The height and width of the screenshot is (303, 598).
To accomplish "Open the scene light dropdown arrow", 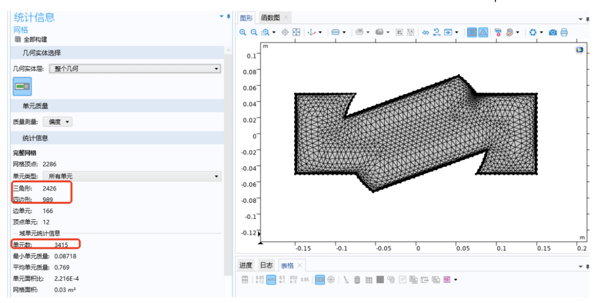I will (541, 33).
